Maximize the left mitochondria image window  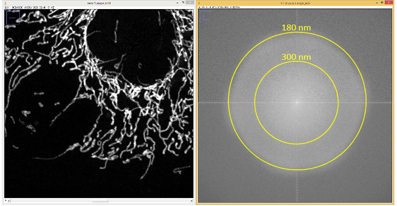coord(183,3)
